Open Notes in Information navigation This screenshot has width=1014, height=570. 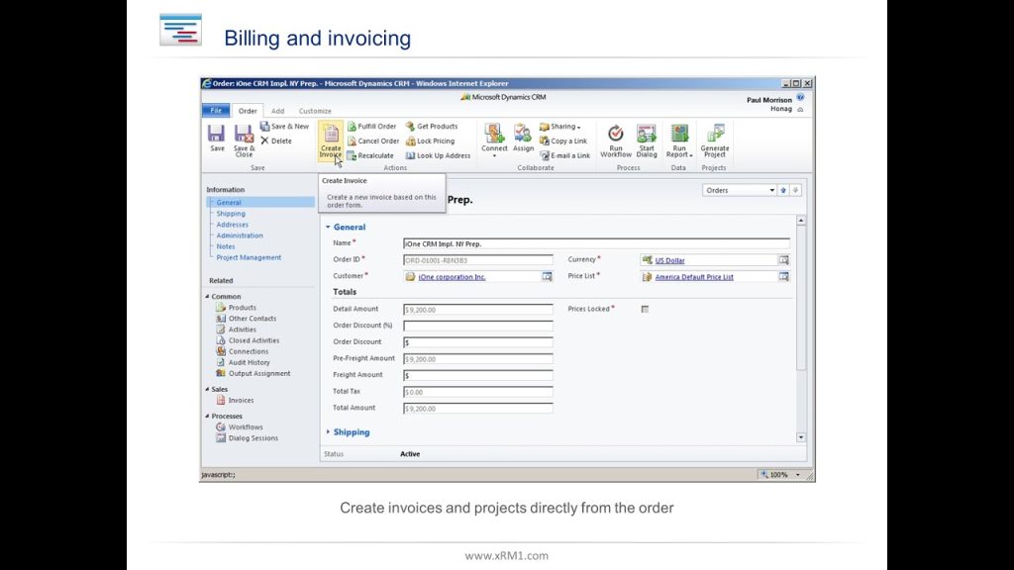(226, 246)
